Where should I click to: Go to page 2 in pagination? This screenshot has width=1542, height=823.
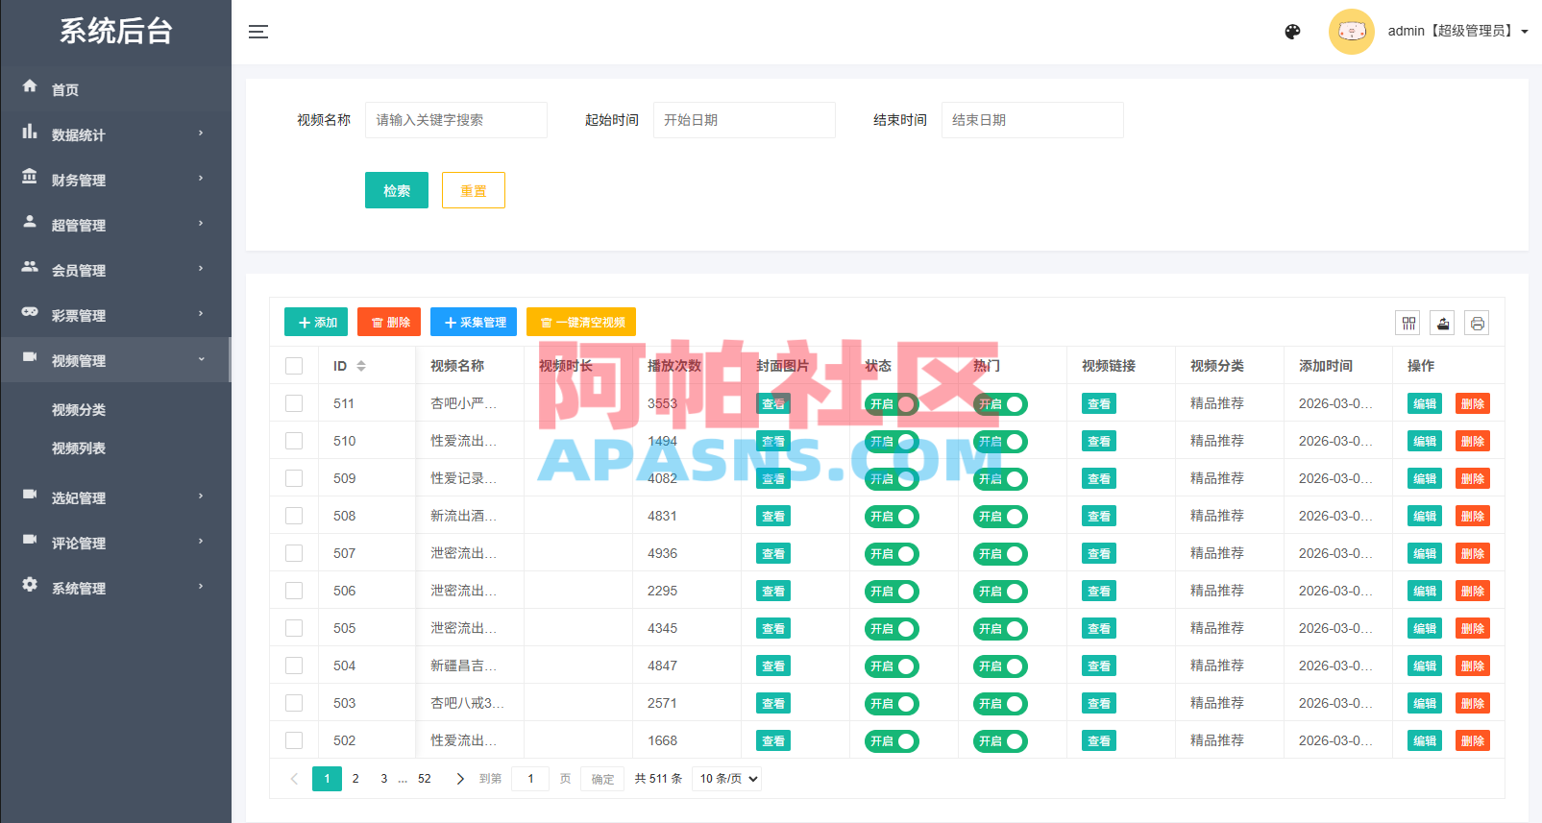[x=355, y=779]
